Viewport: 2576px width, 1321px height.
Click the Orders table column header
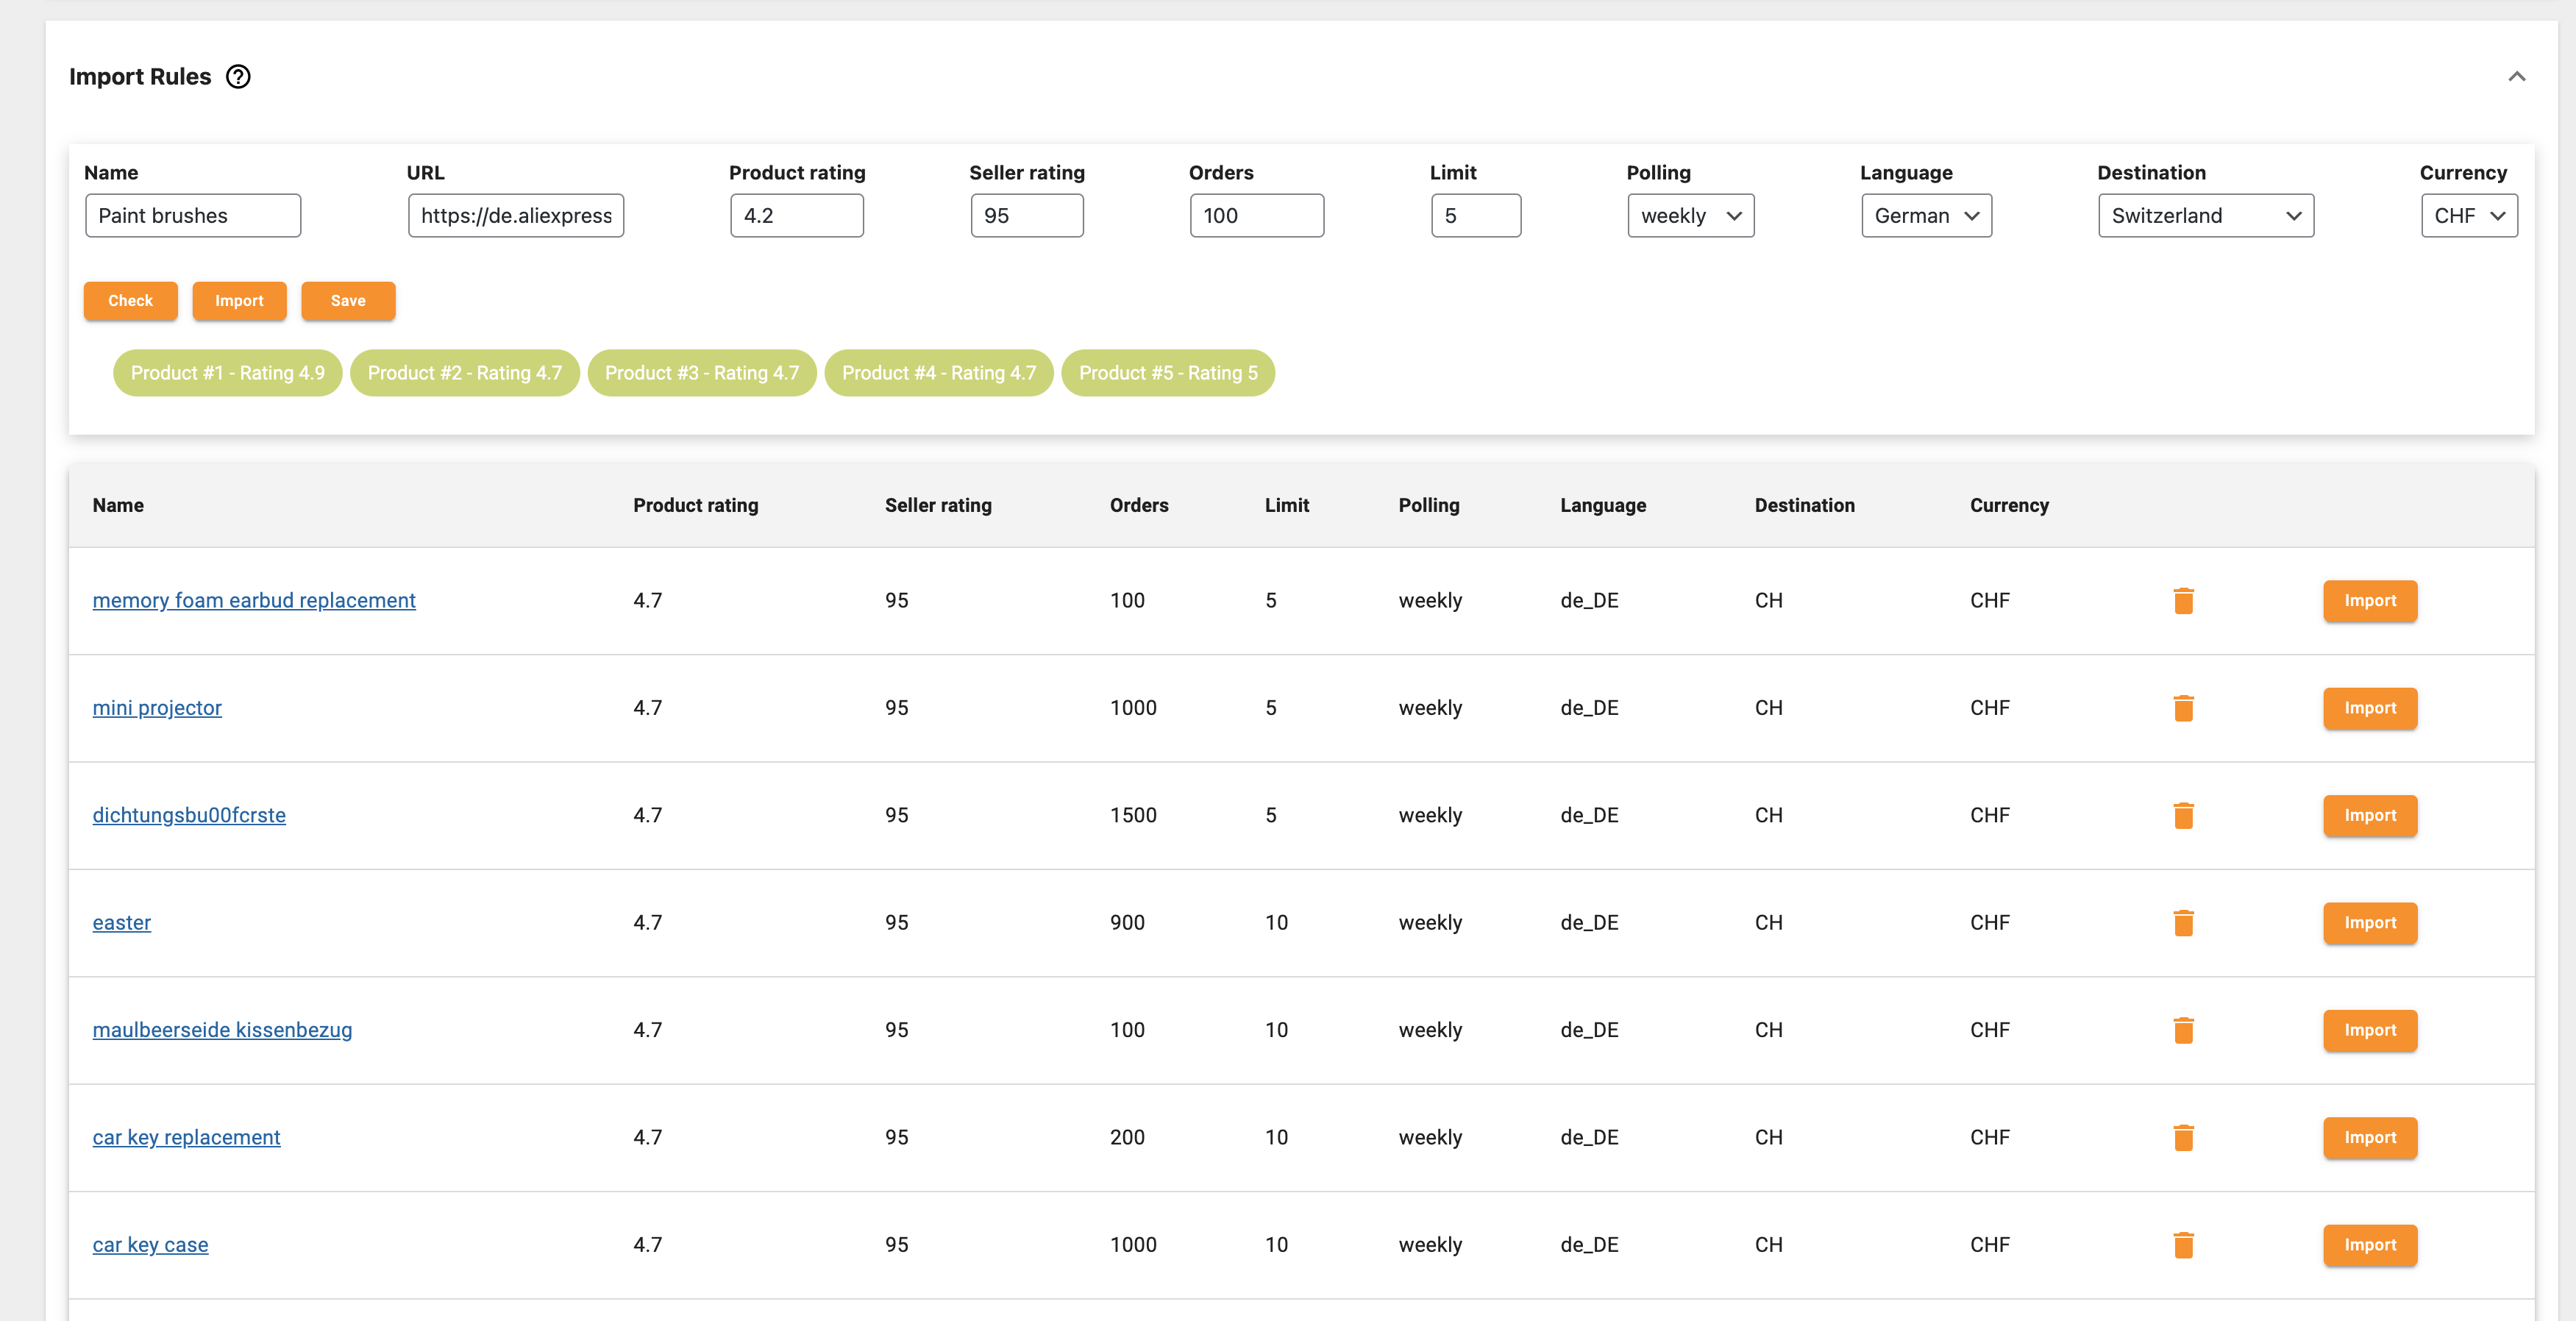click(x=1139, y=505)
